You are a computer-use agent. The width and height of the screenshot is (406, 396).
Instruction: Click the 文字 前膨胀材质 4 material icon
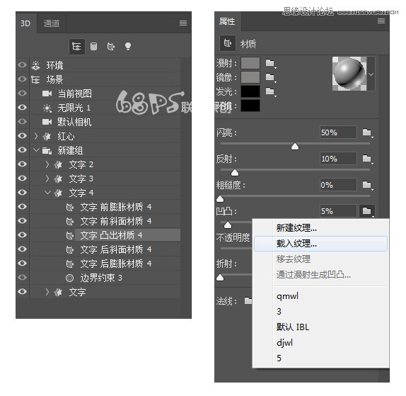(x=69, y=207)
